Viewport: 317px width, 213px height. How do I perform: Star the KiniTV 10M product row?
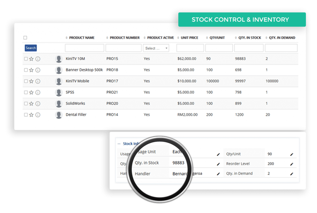(32, 58)
